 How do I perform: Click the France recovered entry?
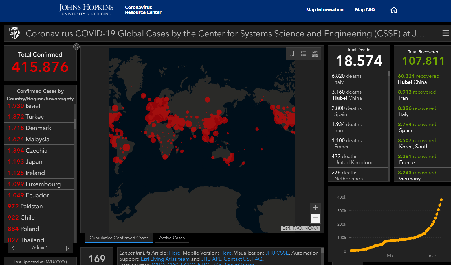click(423, 160)
